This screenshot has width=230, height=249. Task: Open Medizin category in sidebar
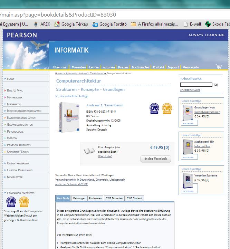(12, 138)
